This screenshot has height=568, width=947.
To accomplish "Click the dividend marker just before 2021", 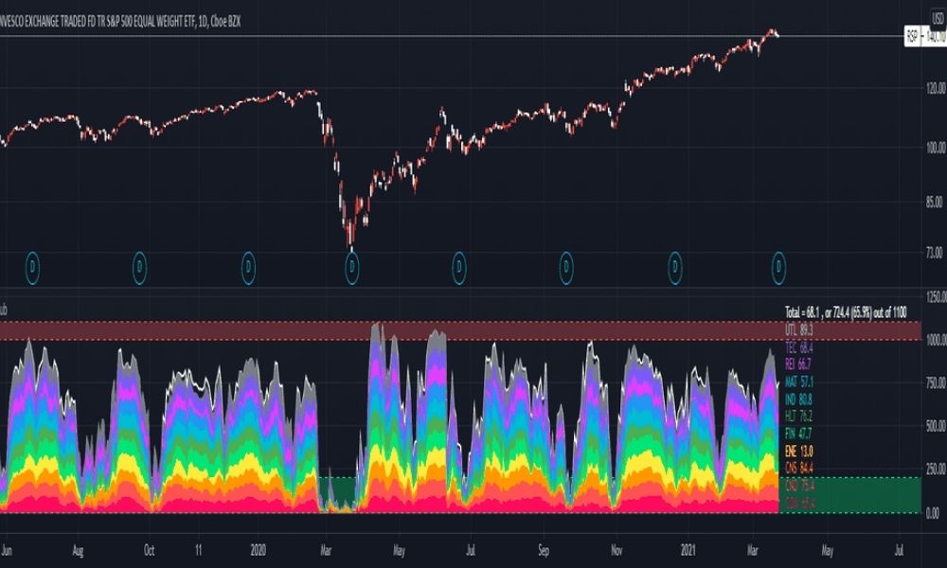I will tap(674, 267).
